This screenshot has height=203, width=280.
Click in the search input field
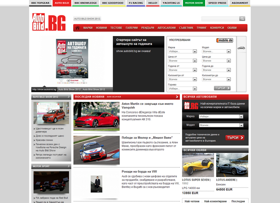point(220,19)
